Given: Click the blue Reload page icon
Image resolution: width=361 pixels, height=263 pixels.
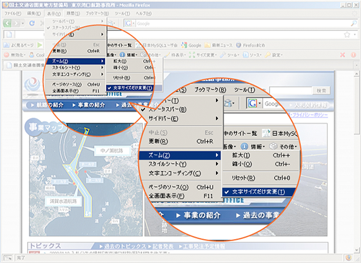Looking at the screenshot, I should pos(32,23).
